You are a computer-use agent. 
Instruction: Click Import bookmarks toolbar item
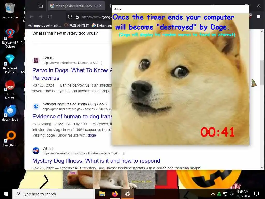[45, 26]
